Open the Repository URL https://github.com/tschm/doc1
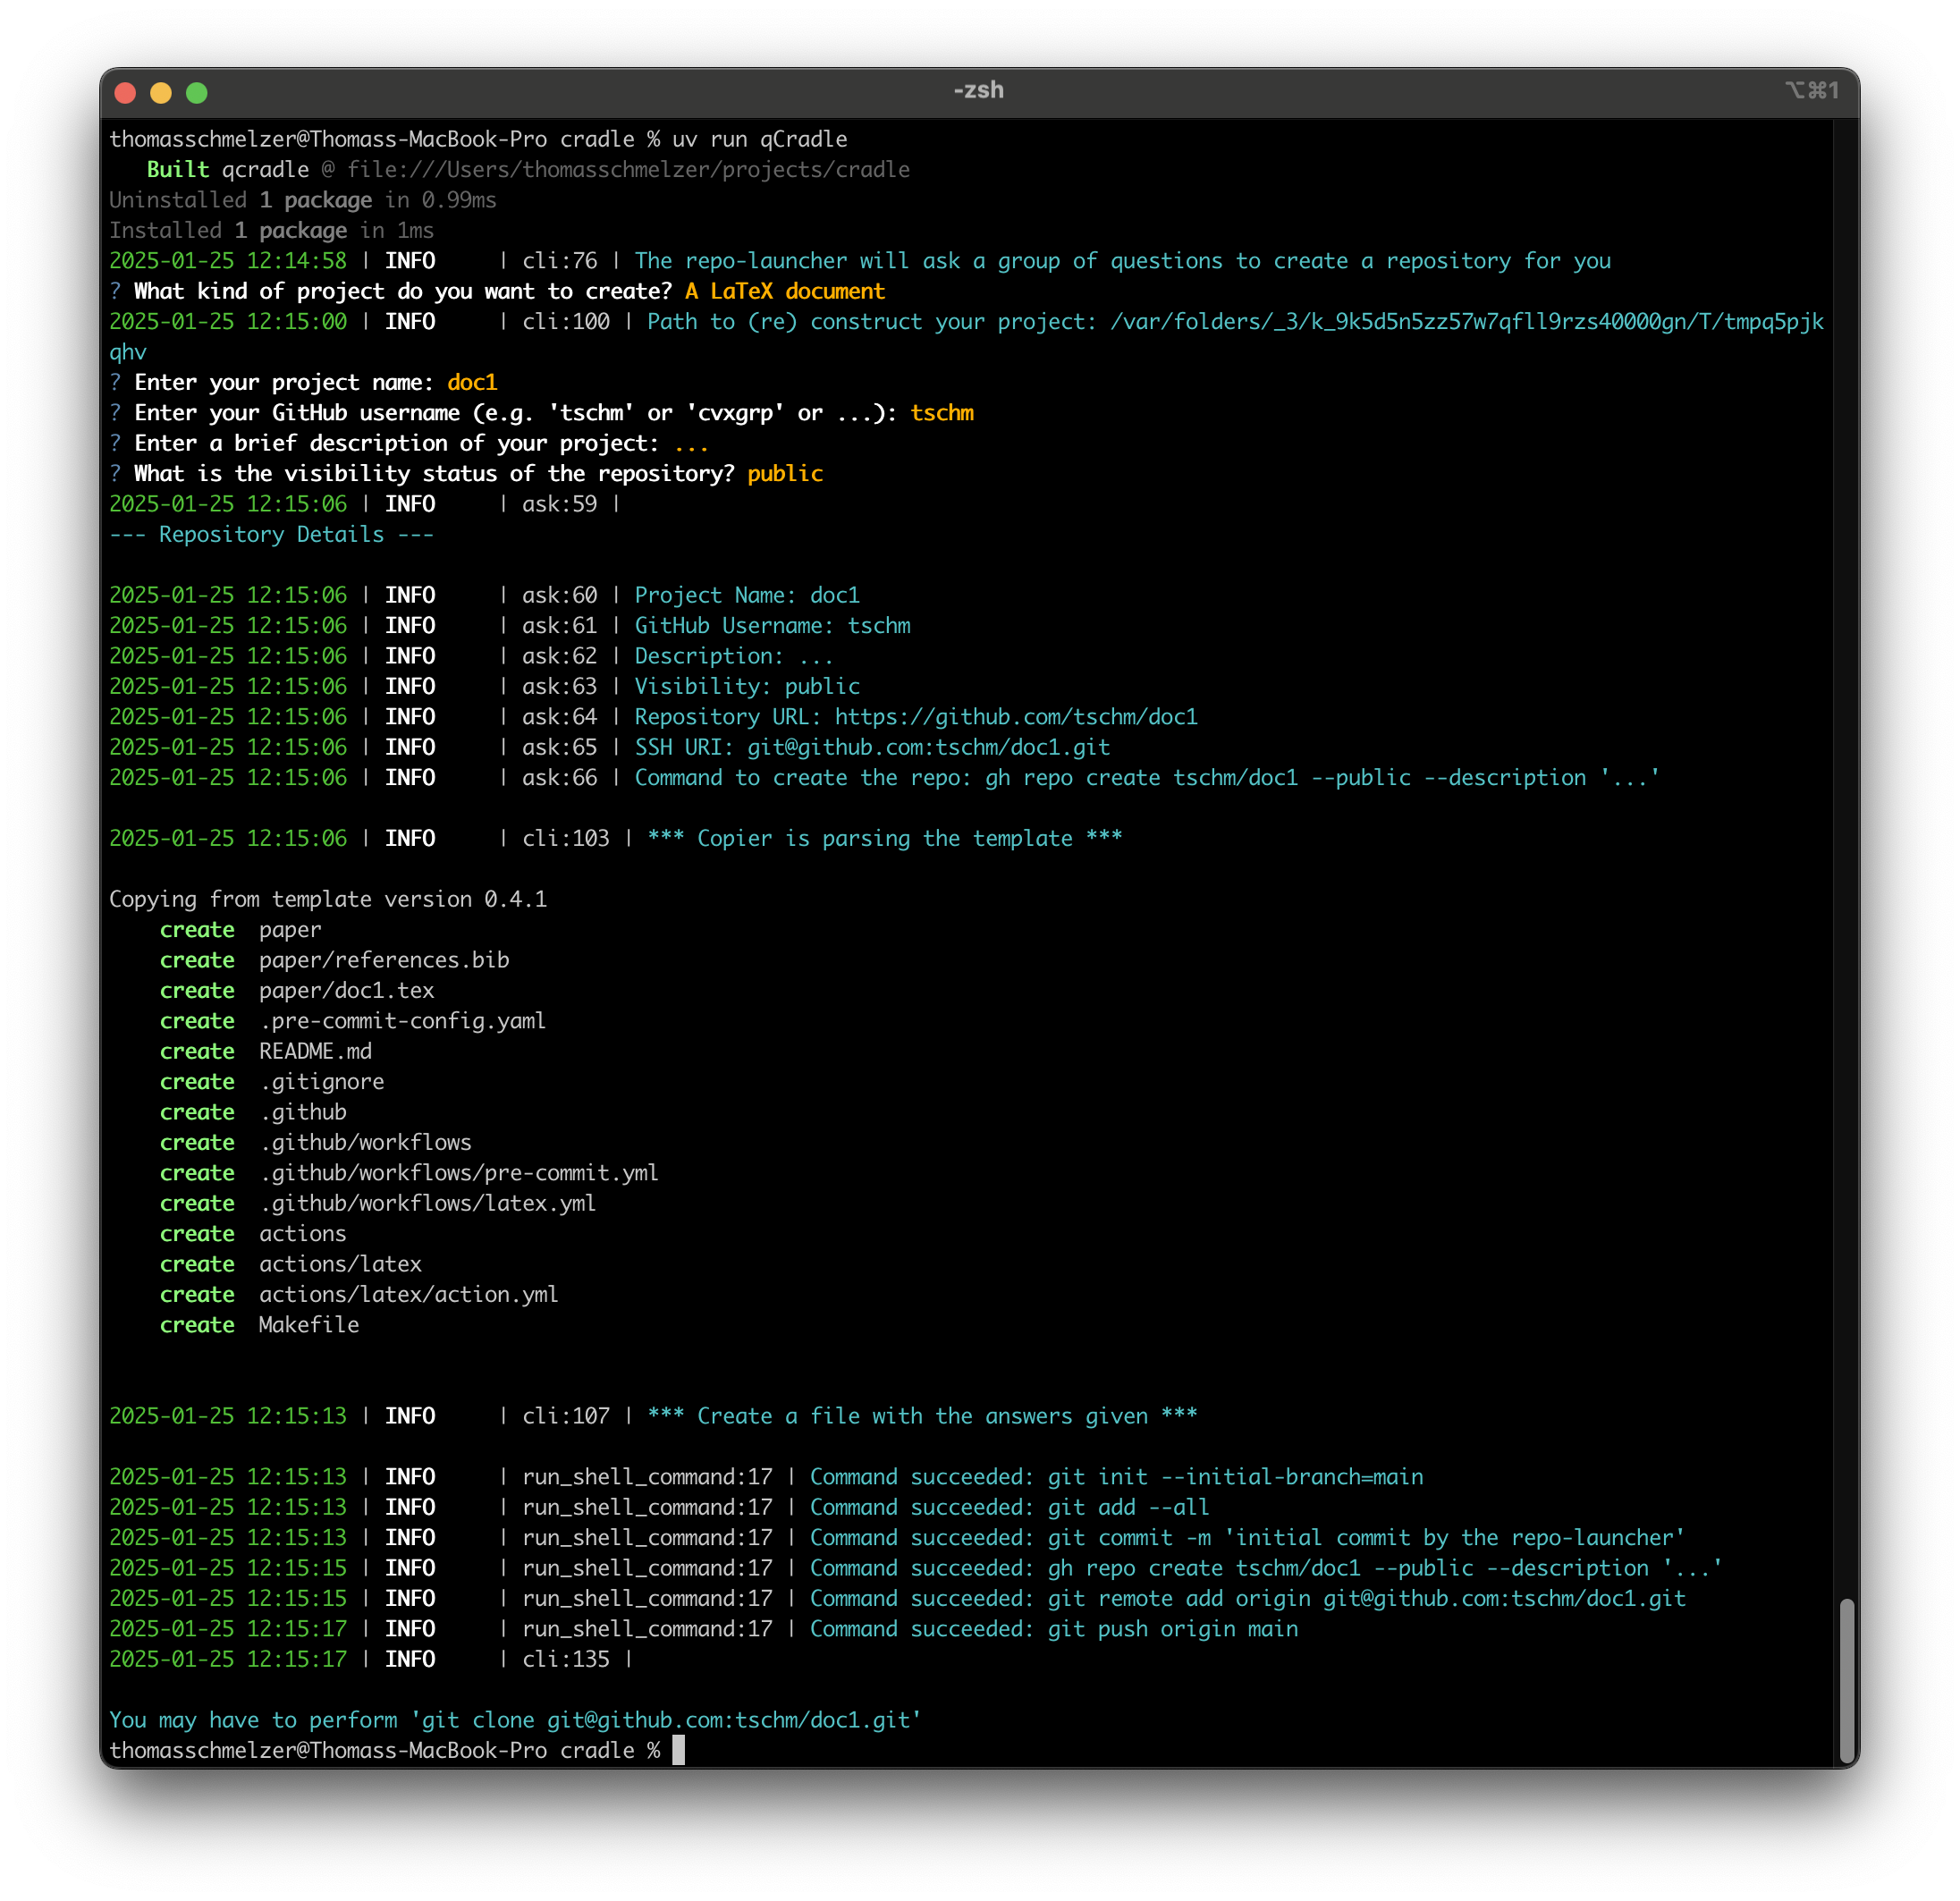Screen dimensions: 1960x1901 pos(1015,717)
